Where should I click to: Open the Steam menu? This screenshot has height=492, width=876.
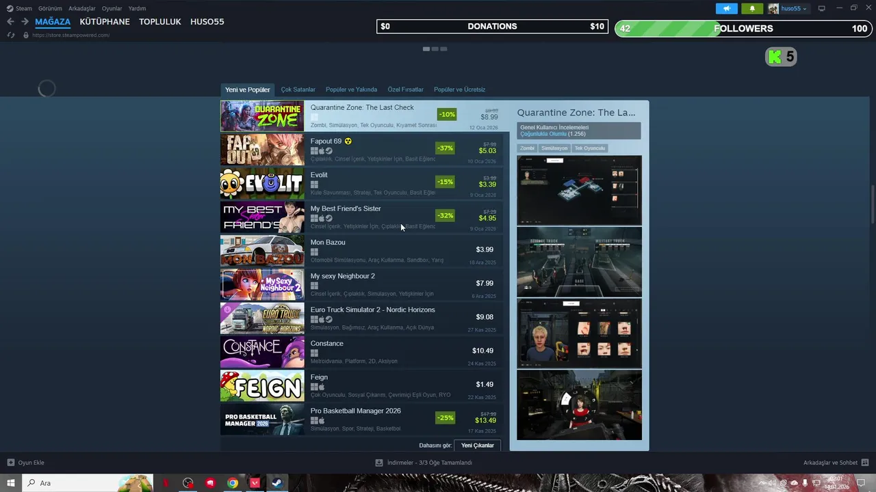(19, 8)
